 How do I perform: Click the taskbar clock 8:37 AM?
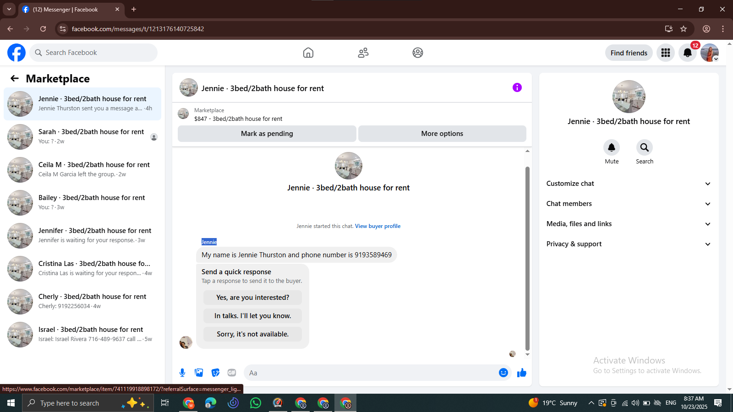(694, 403)
